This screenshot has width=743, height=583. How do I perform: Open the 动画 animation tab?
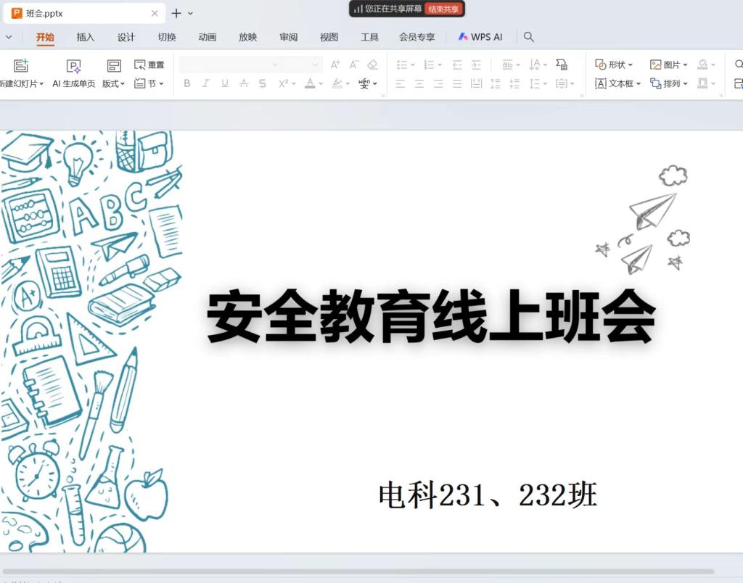click(x=208, y=37)
